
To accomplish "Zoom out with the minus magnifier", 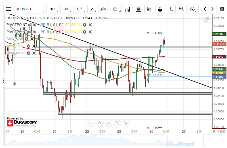I will 100,123.
